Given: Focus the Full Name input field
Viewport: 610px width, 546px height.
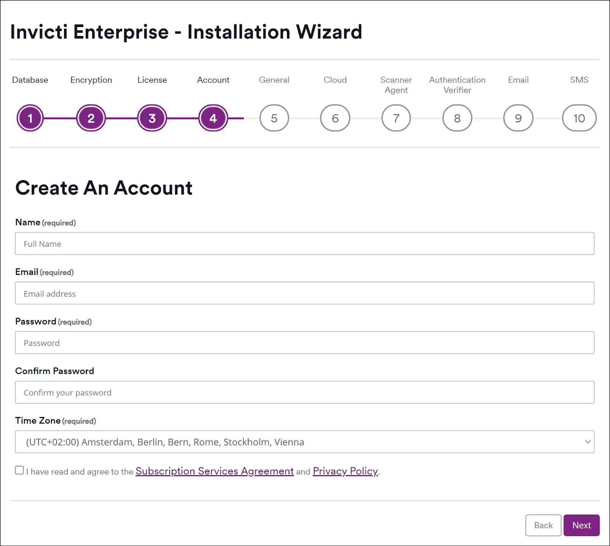Looking at the screenshot, I should coord(304,244).
